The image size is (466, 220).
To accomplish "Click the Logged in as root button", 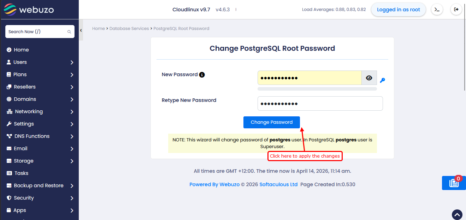I will (398, 10).
